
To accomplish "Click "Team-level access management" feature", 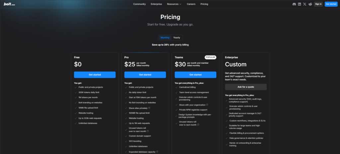I will click(x=194, y=92).
